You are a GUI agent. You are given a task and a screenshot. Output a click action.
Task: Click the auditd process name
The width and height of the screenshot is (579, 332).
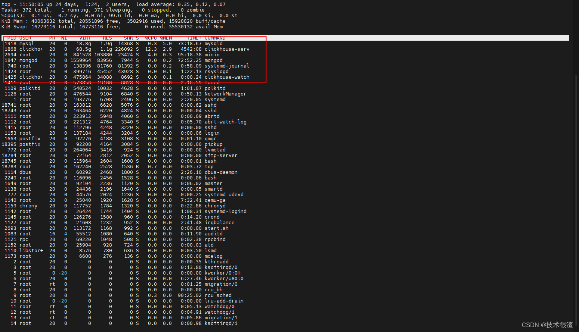click(214, 234)
